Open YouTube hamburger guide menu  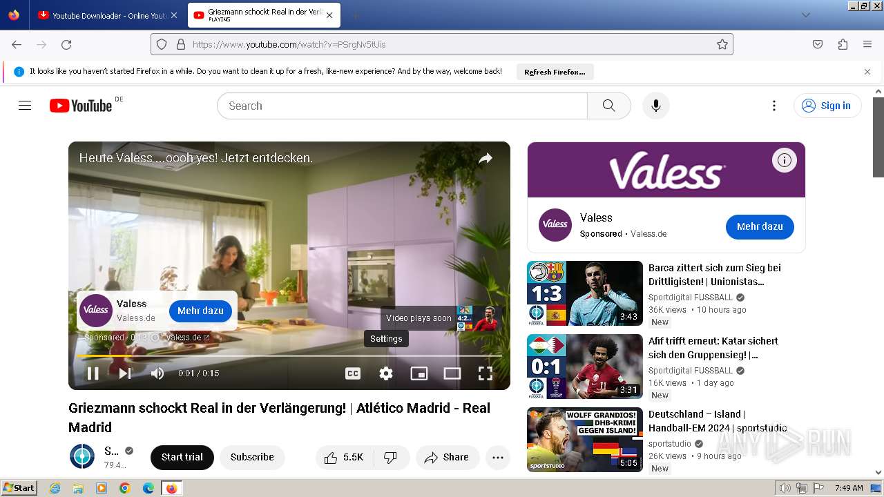[x=25, y=106]
